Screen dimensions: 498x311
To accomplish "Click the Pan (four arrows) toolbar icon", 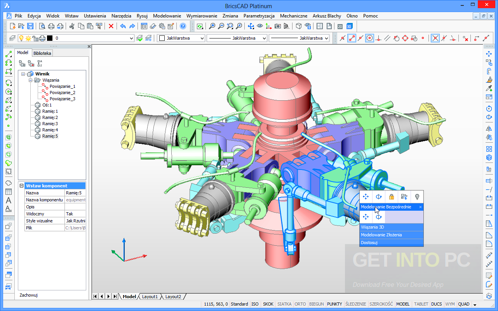I will (x=251, y=26).
